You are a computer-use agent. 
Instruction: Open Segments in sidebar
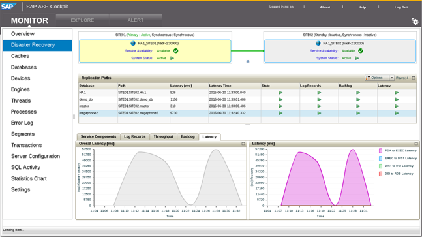[x=37, y=134]
